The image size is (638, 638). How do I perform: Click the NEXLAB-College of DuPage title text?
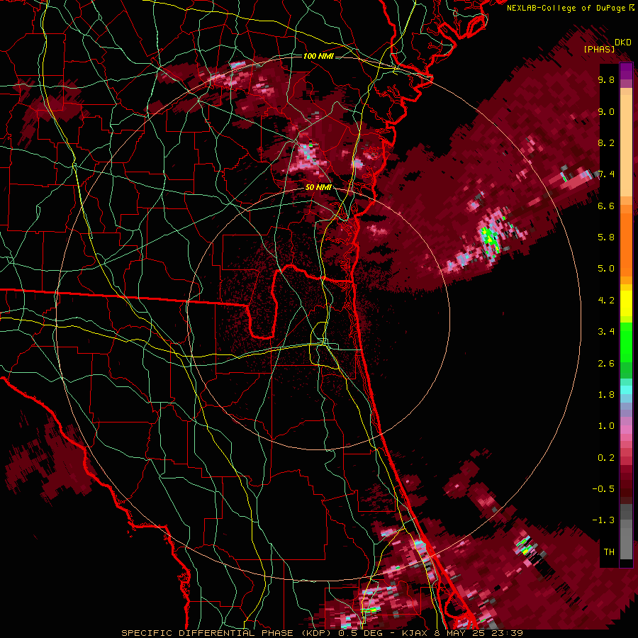566,8
